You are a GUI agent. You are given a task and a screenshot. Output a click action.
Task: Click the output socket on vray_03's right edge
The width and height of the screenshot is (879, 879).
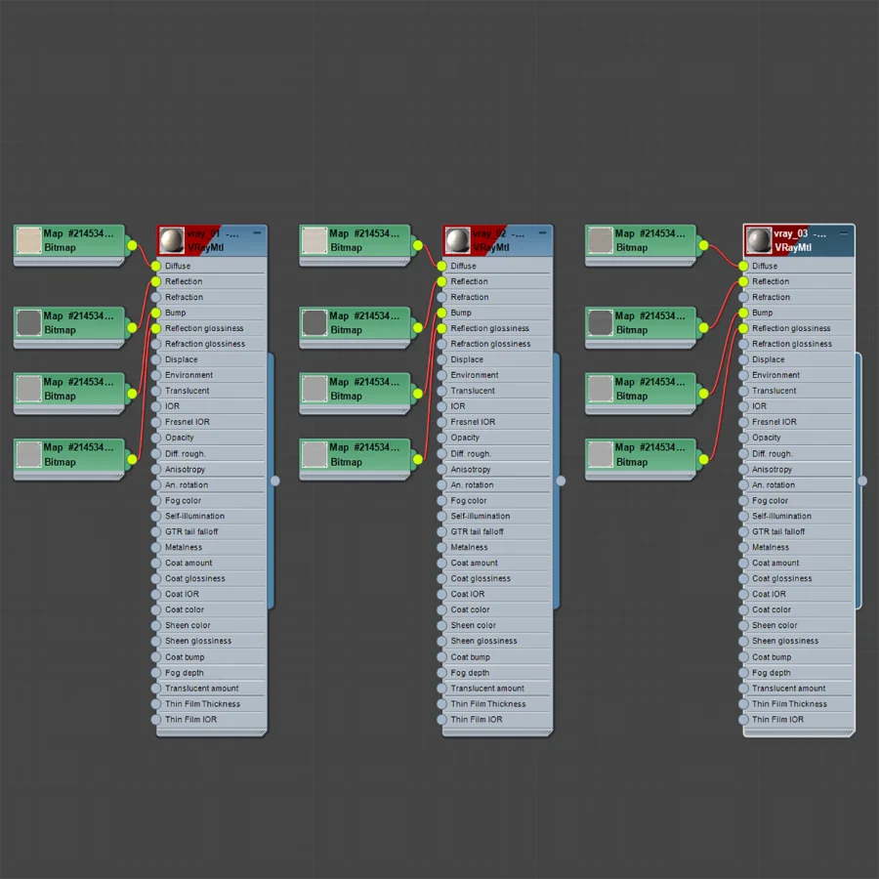862,481
